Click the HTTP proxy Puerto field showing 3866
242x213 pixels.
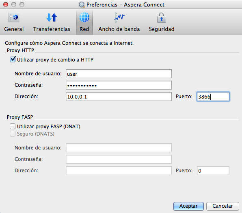pyautogui.click(x=213, y=97)
